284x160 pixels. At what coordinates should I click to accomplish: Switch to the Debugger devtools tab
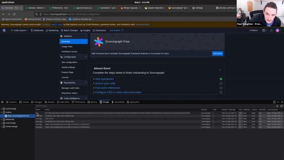coord(36,102)
